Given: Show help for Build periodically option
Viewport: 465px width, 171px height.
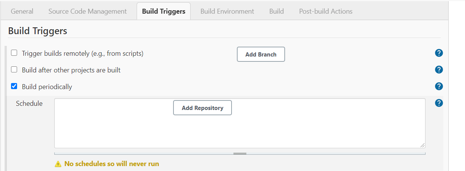Looking at the screenshot, I should [x=439, y=86].
